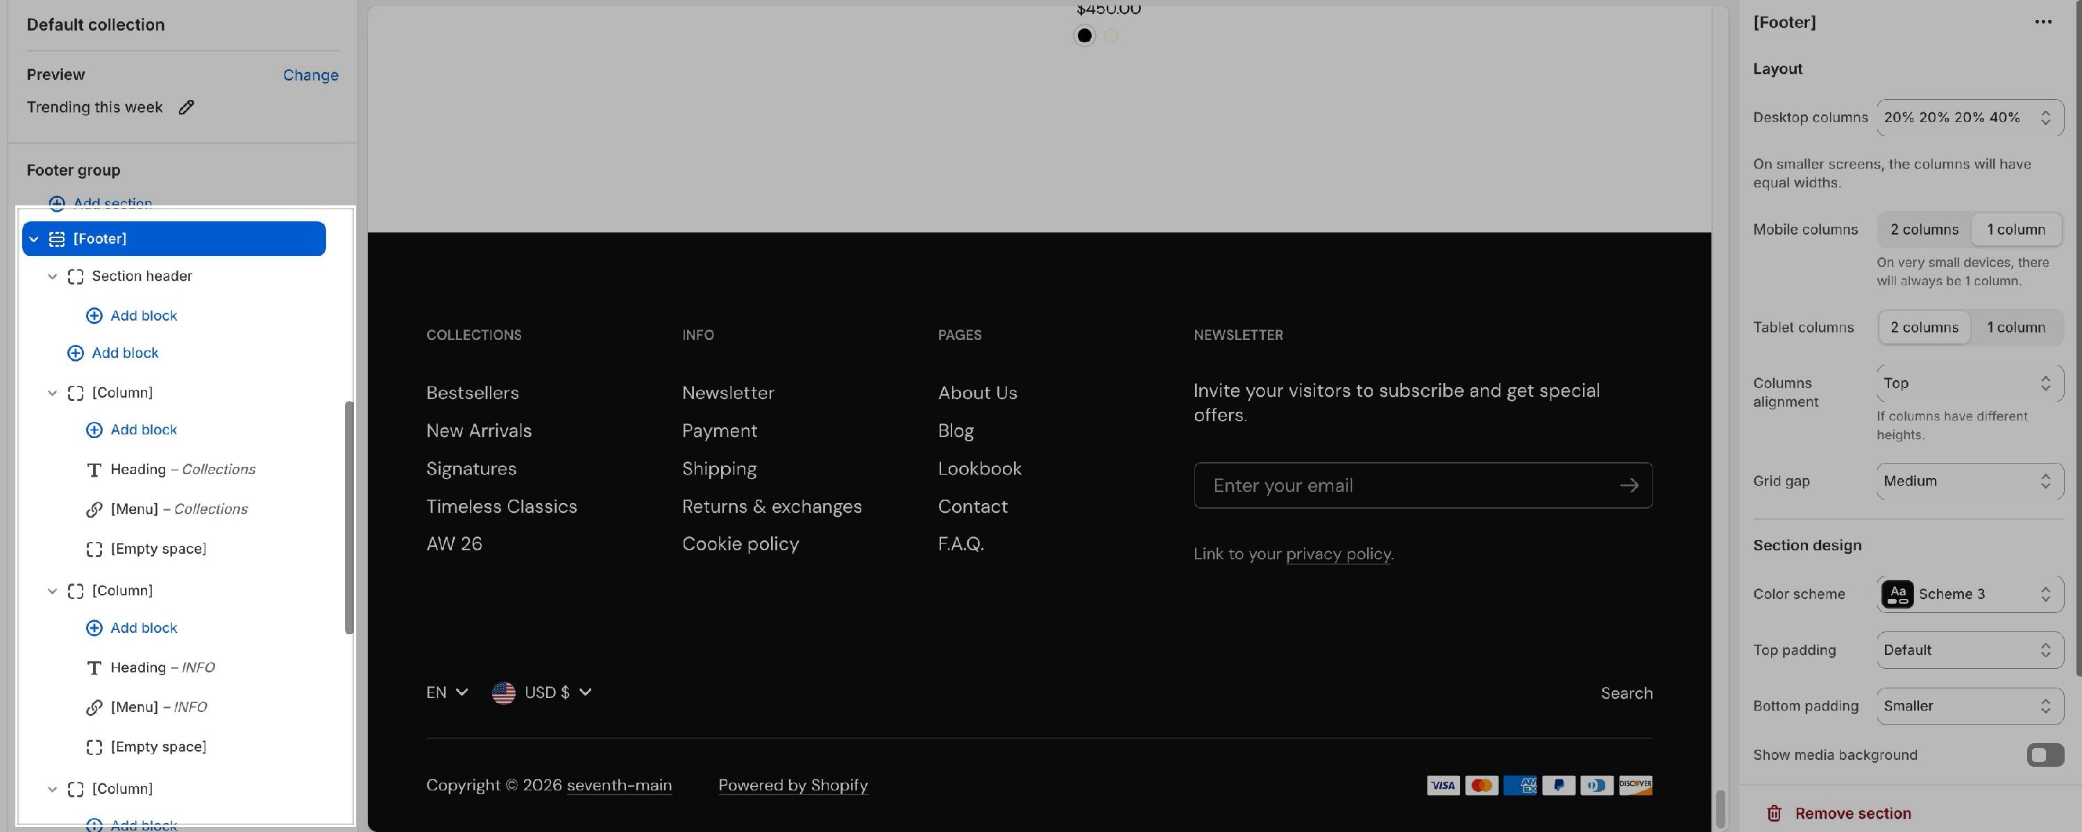Image resolution: width=2082 pixels, height=832 pixels.
Task: Open the three-dot menu for Footer section
Action: point(2042,23)
